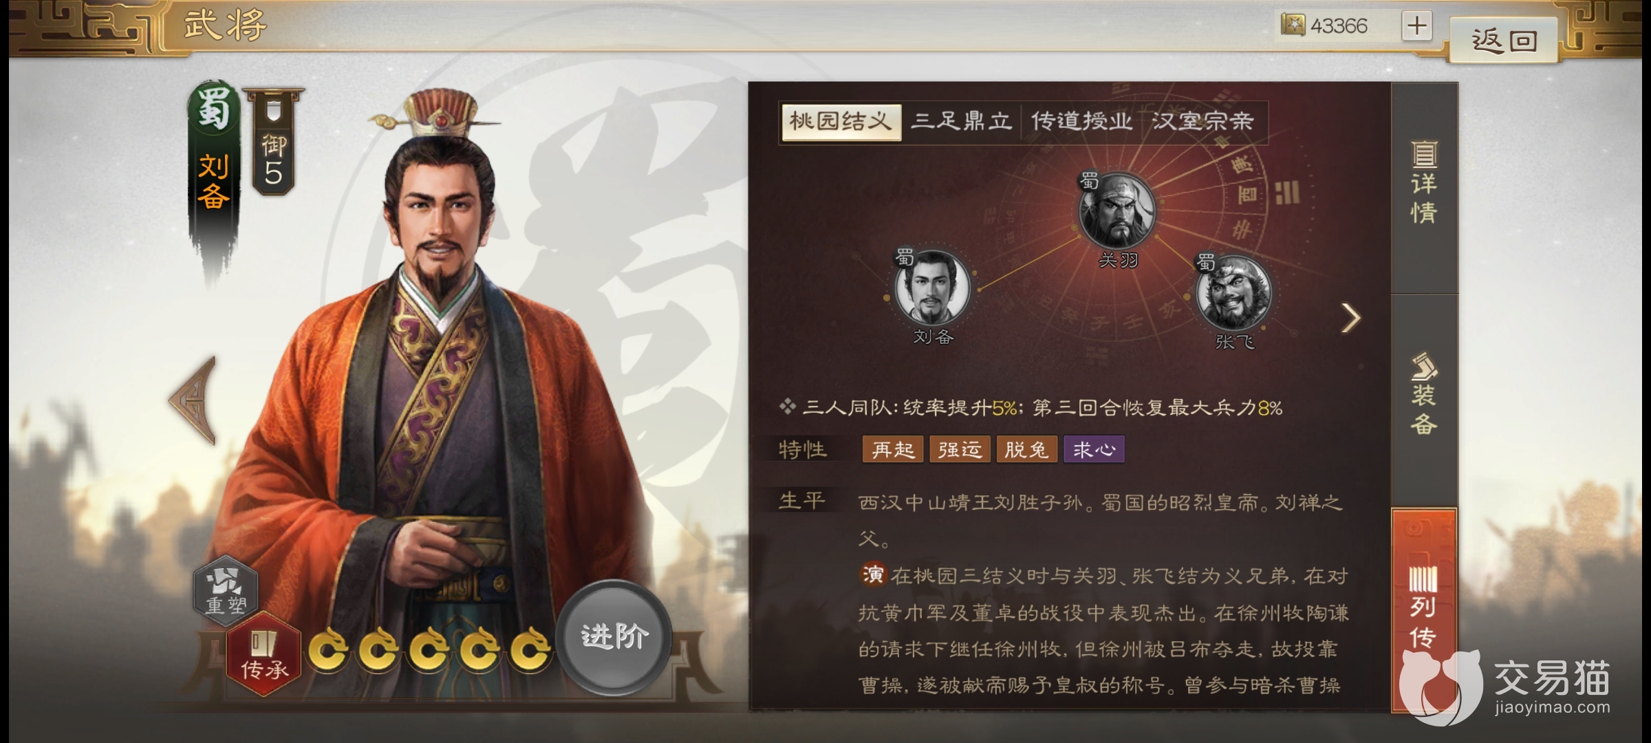Show next bond with right chevron
Screen dimensions: 1651x743
click(x=1350, y=318)
